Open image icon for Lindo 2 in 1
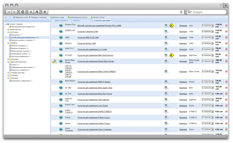The height and width of the screenshot is (143, 233). 166,49
